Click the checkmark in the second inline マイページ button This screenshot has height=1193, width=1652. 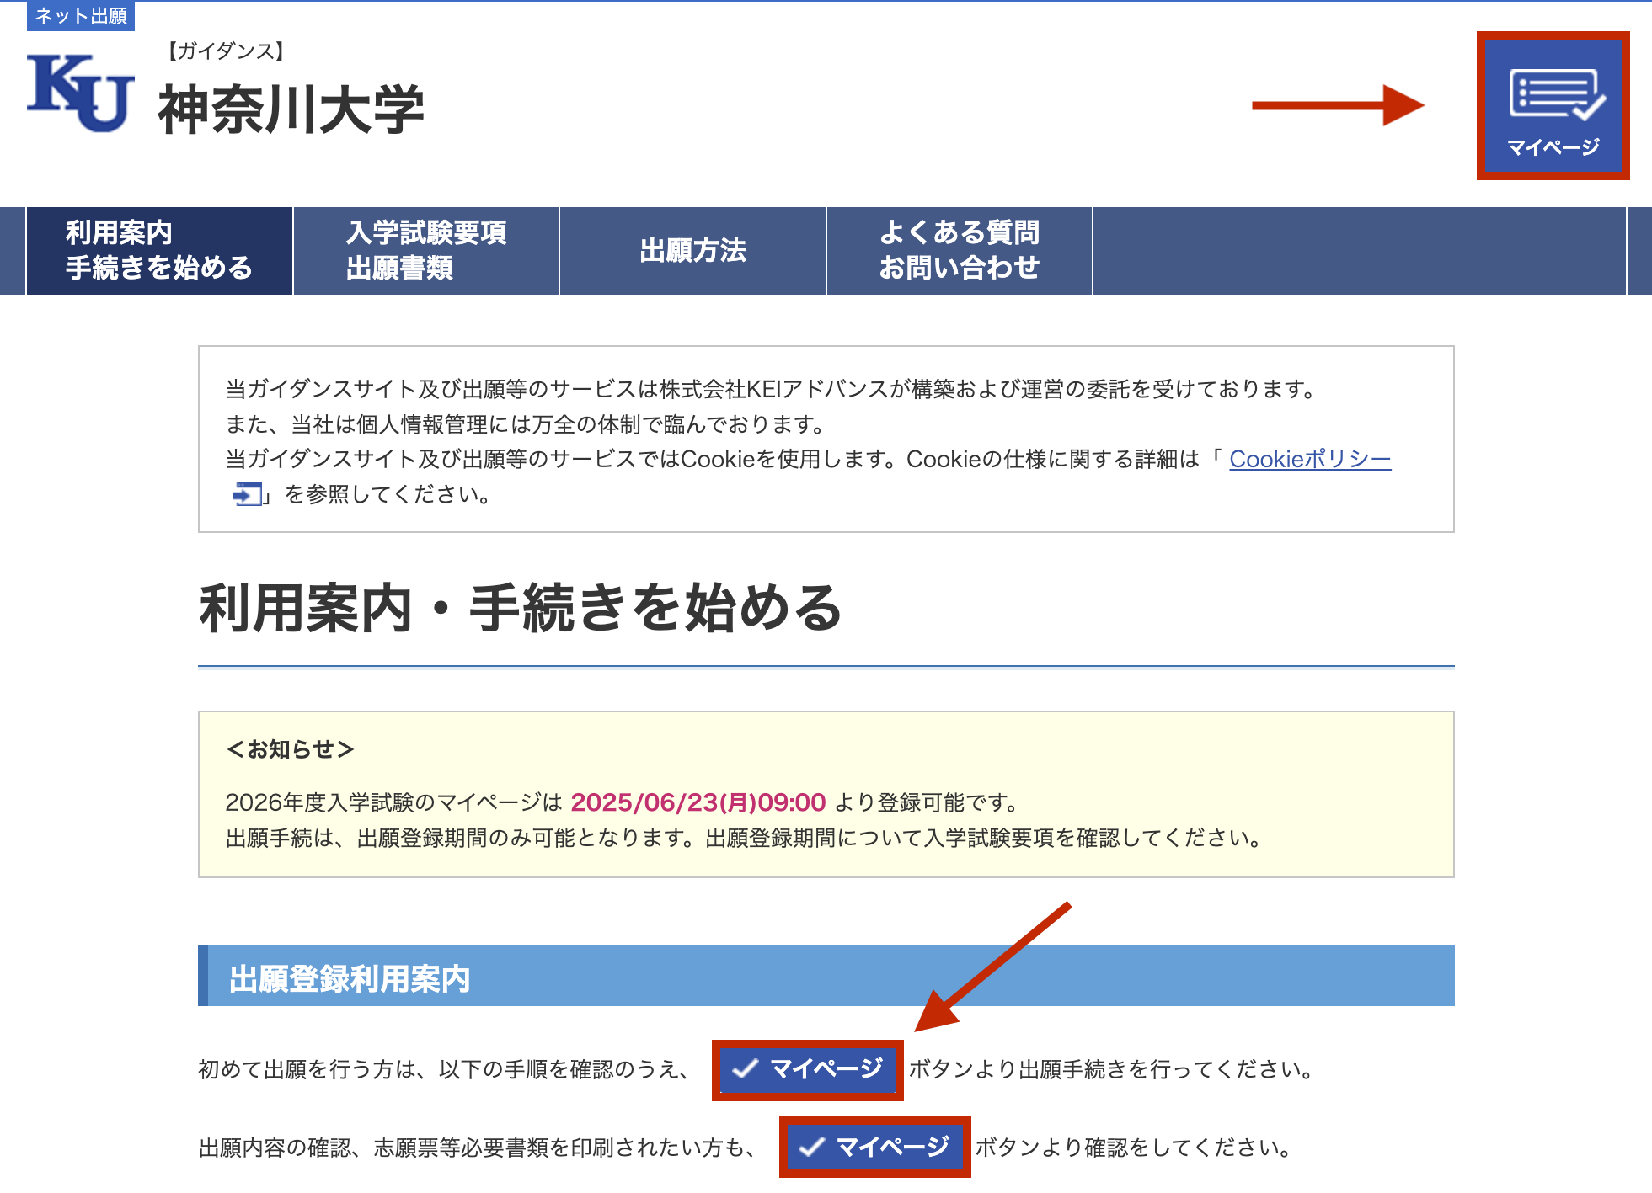tap(811, 1147)
